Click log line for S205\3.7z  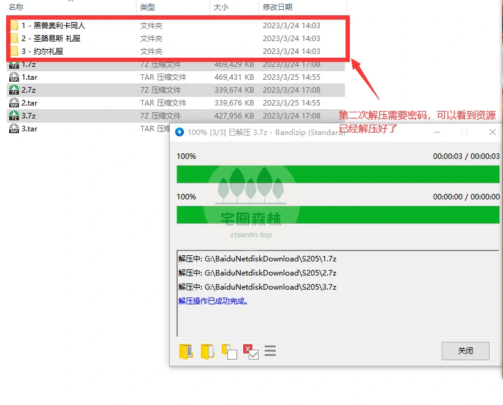click(257, 287)
